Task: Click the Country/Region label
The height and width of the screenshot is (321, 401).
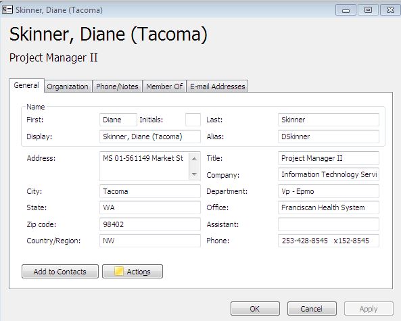Action: (x=53, y=241)
